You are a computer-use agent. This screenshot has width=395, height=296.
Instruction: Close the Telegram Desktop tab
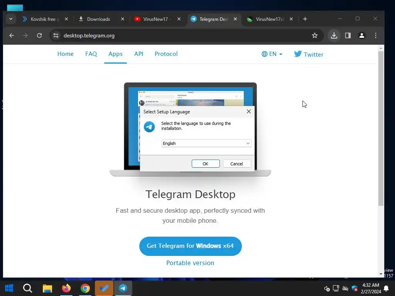click(x=235, y=19)
